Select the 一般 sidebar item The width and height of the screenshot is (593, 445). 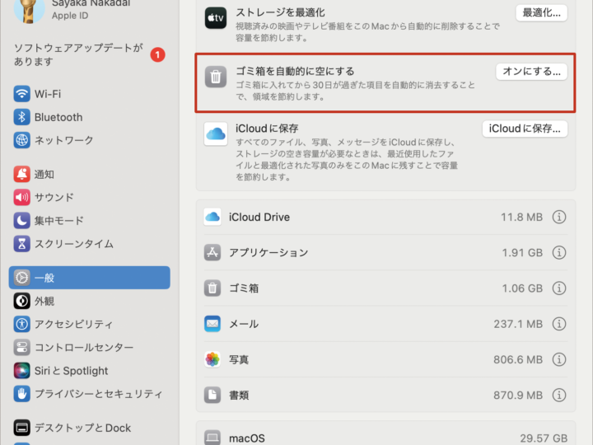[89, 278]
